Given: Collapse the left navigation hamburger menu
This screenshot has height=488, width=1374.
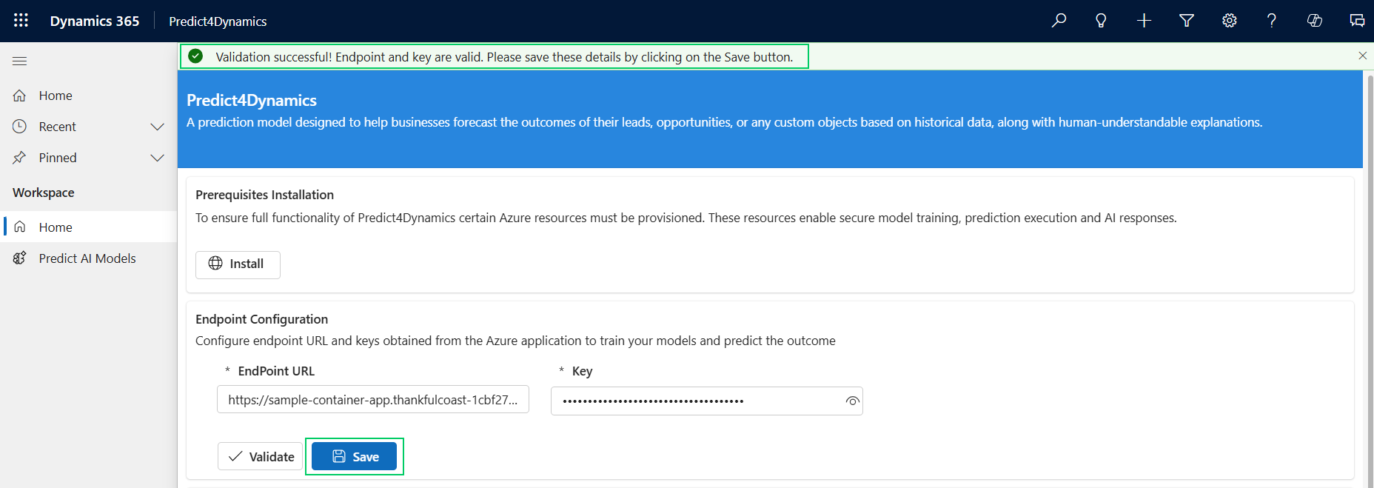Looking at the screenshot, I should tap(20, 61).
